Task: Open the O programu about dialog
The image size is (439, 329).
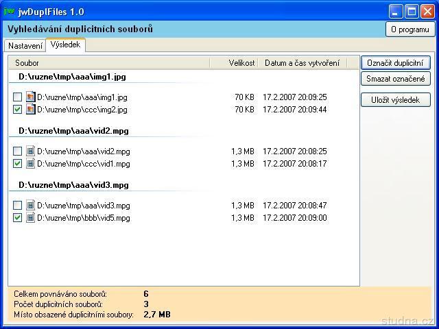Action: coord(410,29)
